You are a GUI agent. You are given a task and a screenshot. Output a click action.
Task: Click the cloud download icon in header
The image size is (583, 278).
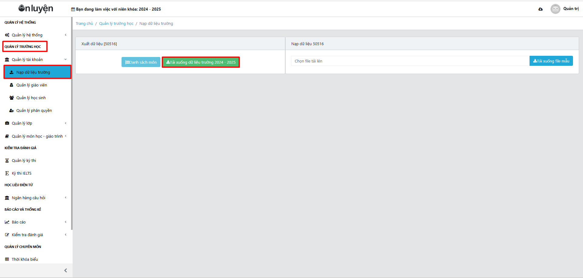(x=540, y=9)
